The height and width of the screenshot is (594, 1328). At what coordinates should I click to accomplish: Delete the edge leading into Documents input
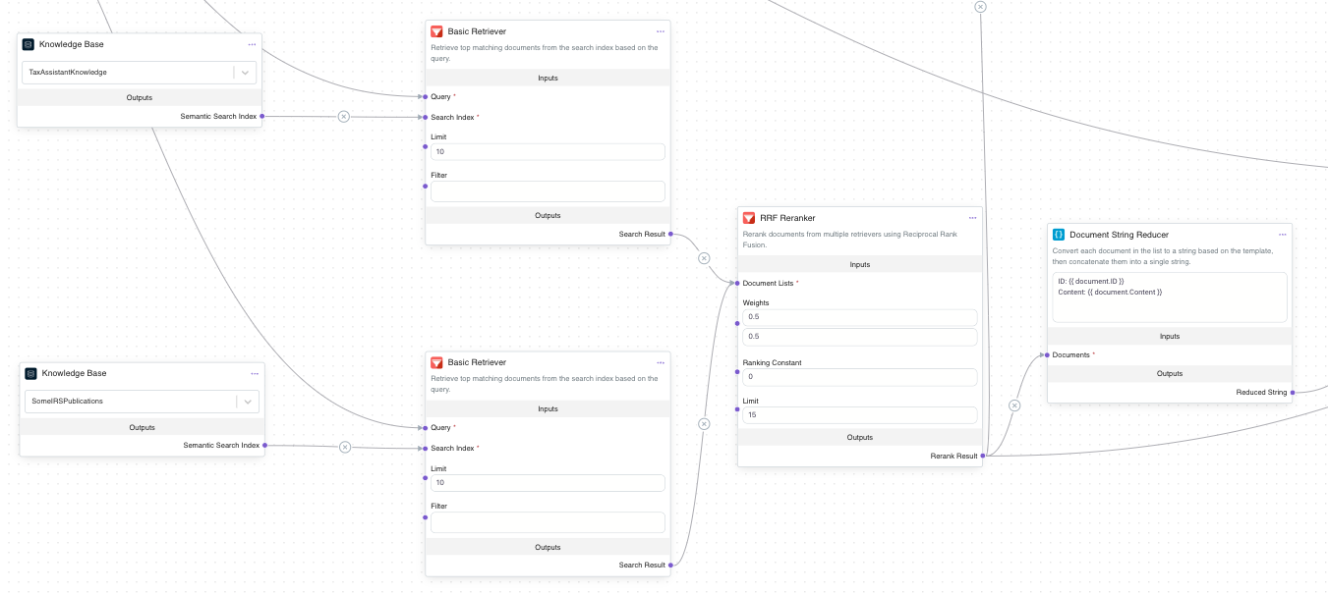click(1014, 405)
